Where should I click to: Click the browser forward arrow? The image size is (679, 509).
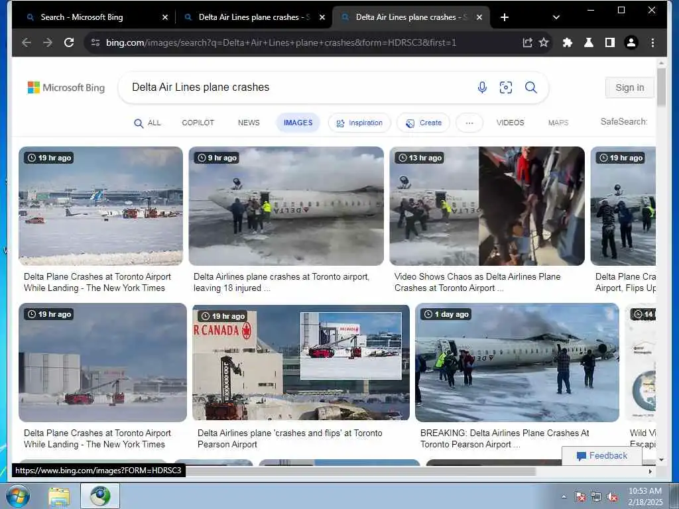(48, 42)
